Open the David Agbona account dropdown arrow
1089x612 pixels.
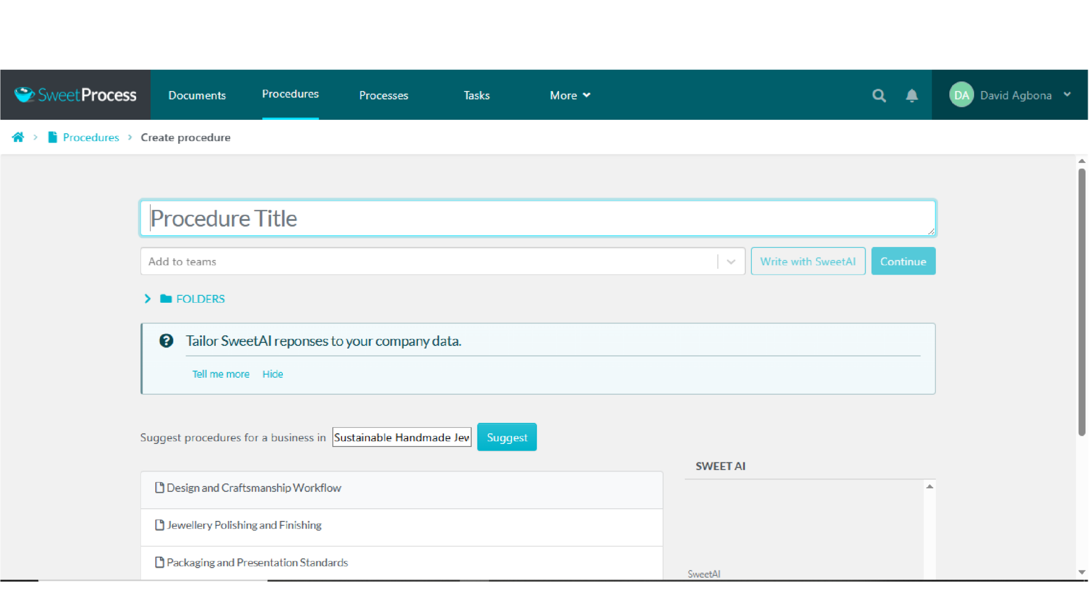click(x=1067, y=95)
